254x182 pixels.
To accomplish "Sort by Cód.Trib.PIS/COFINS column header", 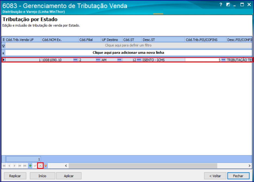I will 206,40.
